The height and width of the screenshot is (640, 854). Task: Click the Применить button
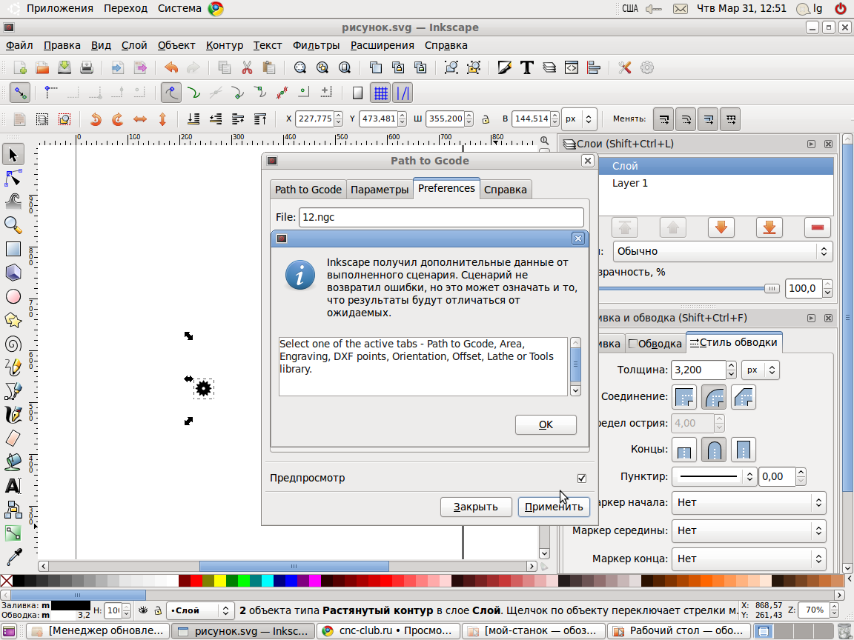(553, 507)
